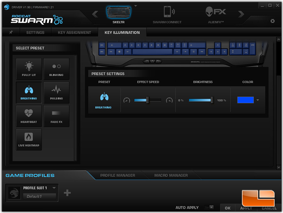Click the Brightness slider handle
This screenshot has width=283, height=213.
point(212,100)
